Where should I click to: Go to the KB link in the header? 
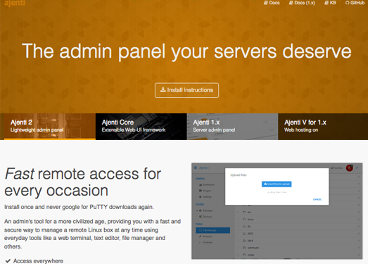330,3
